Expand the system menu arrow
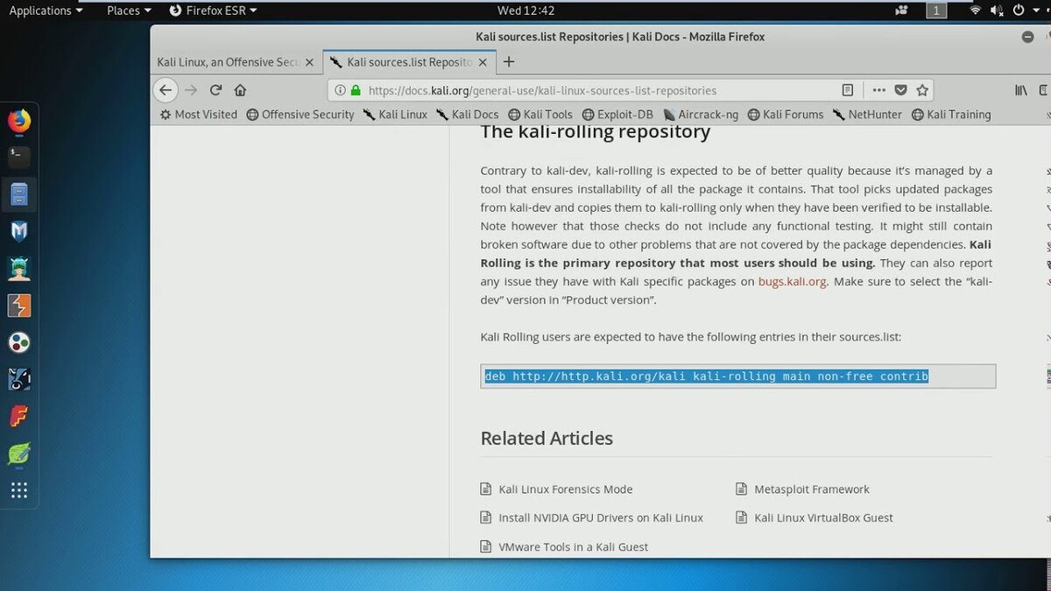This screenshot has height=591, width=1051. point(1036,11)
